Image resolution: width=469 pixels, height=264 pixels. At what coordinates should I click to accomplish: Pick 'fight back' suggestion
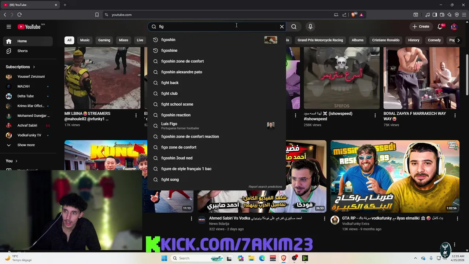217,83
